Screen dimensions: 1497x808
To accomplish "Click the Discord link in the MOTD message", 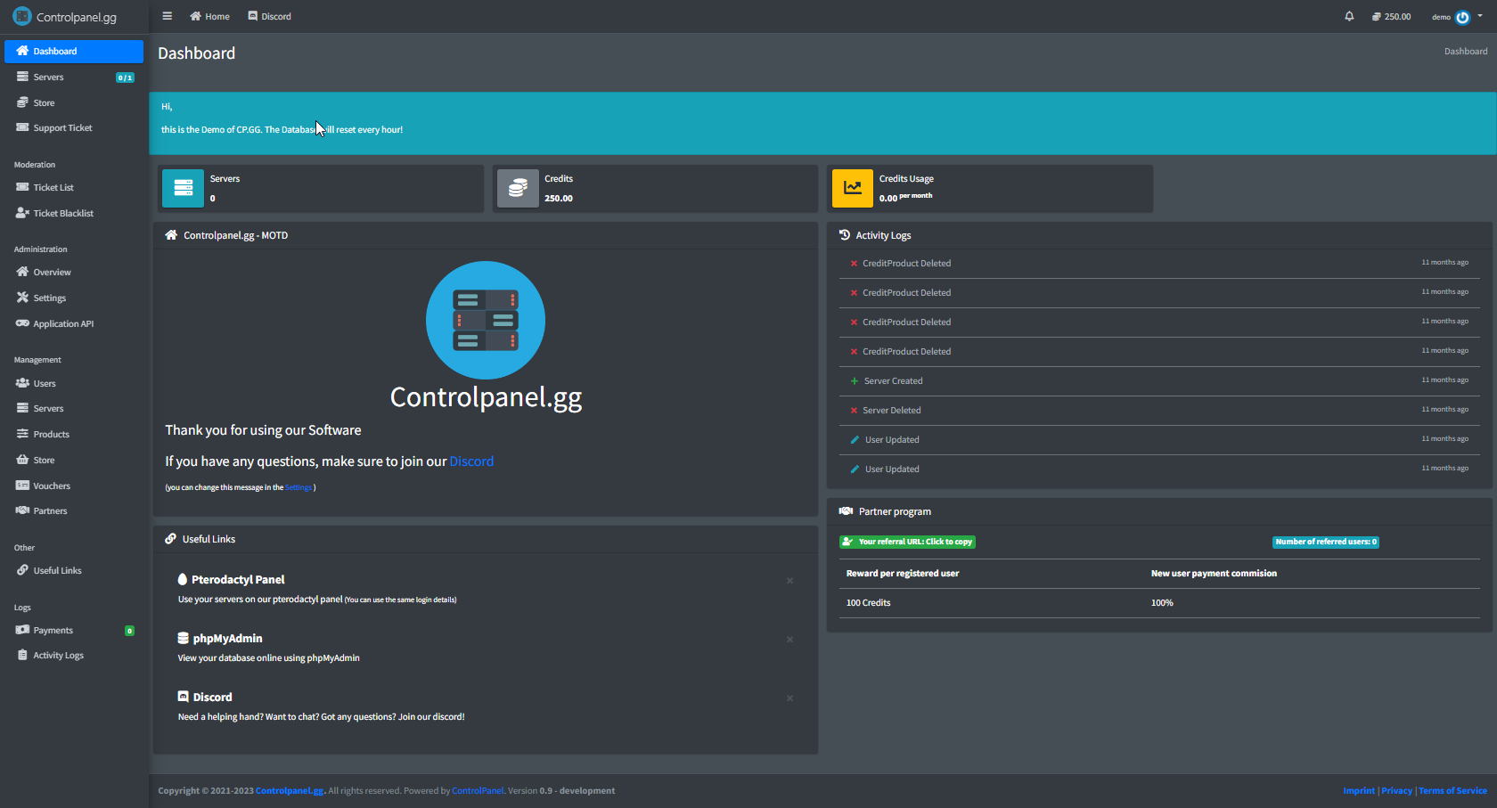I will (471, 461).
